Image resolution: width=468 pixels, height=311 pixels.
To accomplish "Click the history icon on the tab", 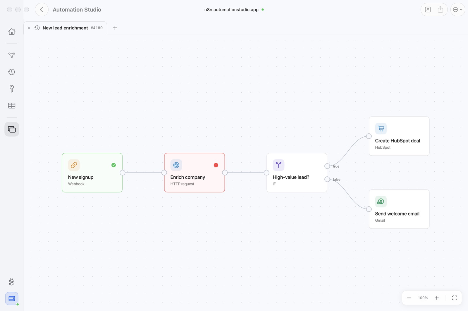I will (37, 28).
